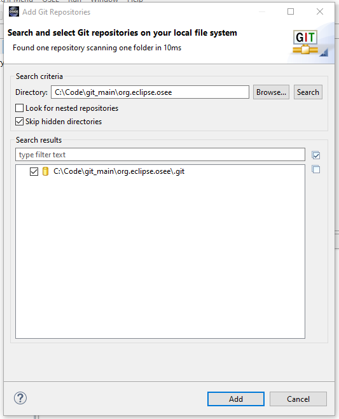339x419 pixels.
Task: Click into the Directory path field
Action: [x=150, y=92]
